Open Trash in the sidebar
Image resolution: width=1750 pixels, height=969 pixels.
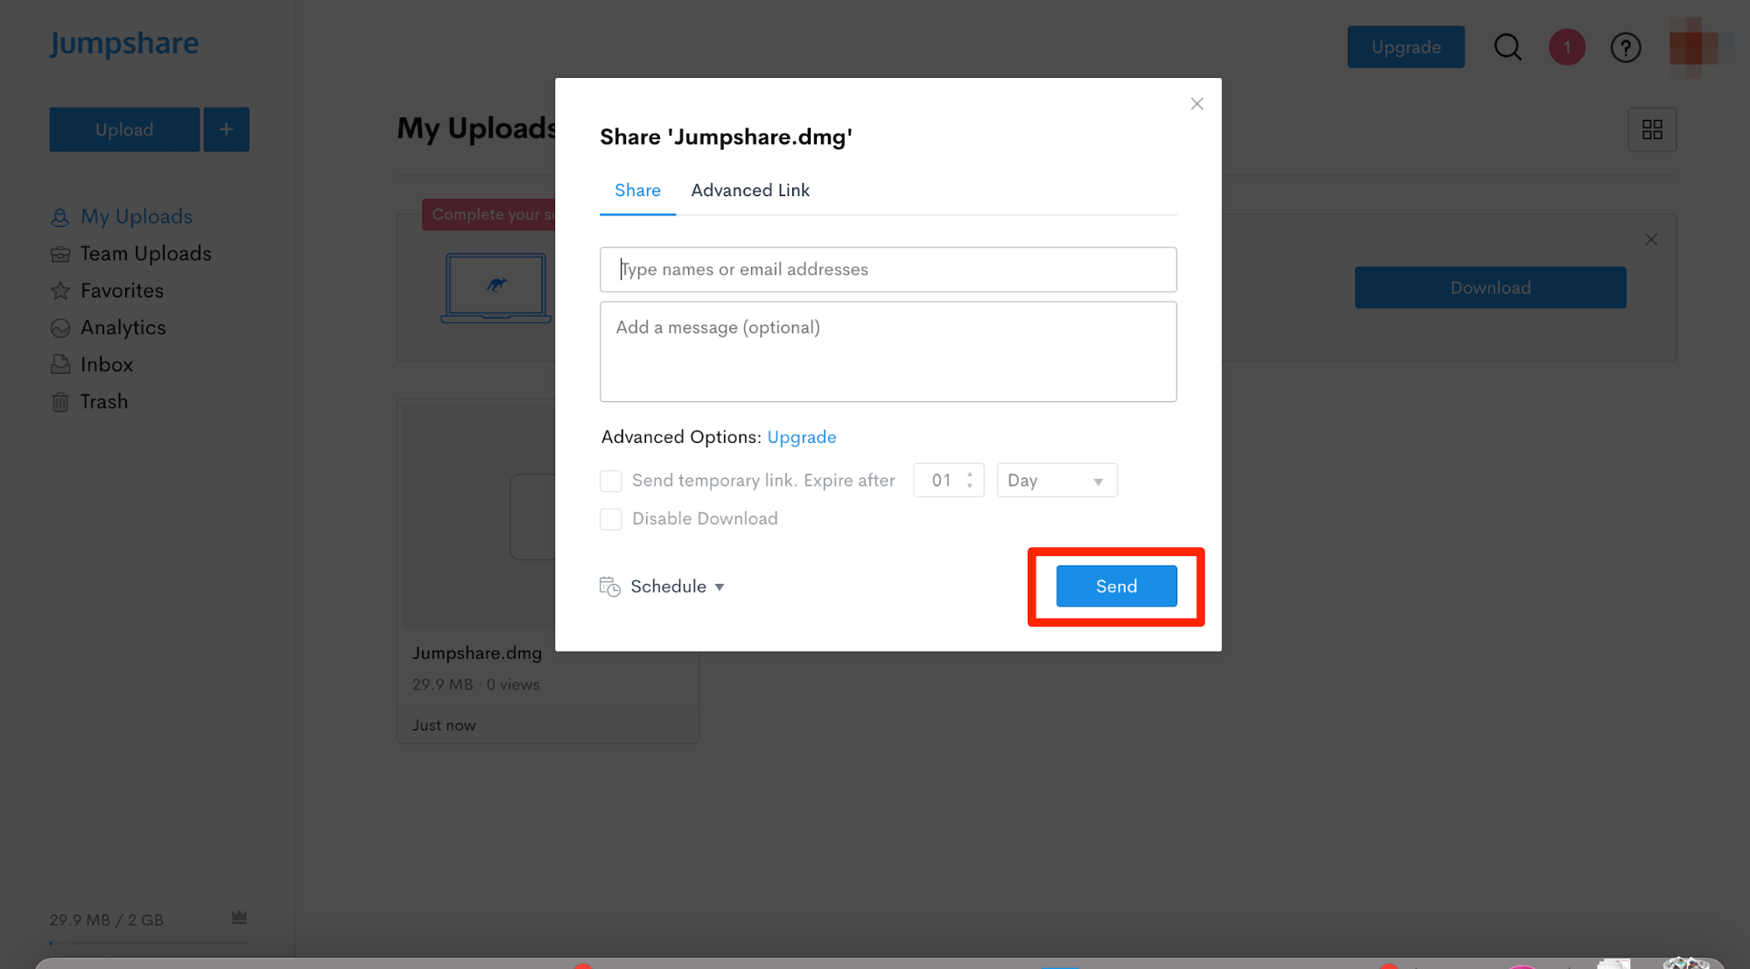tap(104, 402)
